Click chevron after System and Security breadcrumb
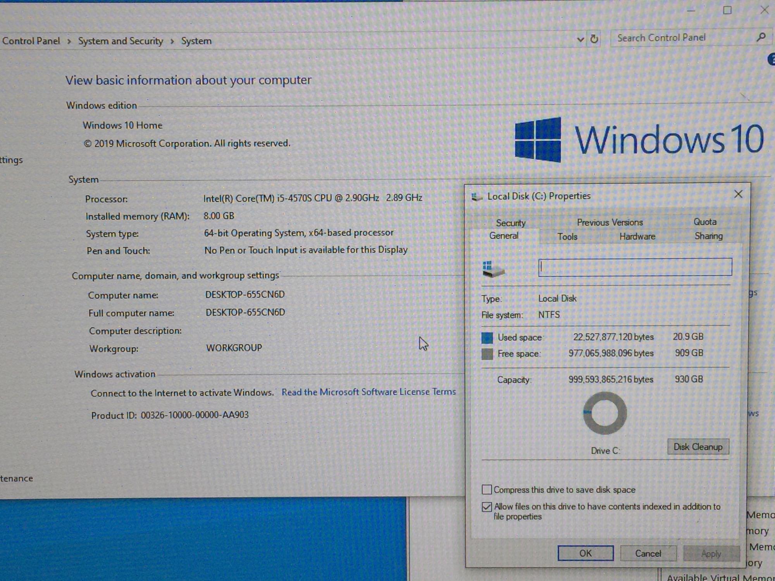 pos(172,41)
